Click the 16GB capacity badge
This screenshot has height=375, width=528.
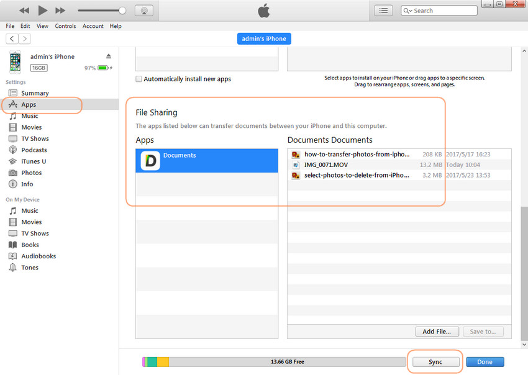coord(39,68)
